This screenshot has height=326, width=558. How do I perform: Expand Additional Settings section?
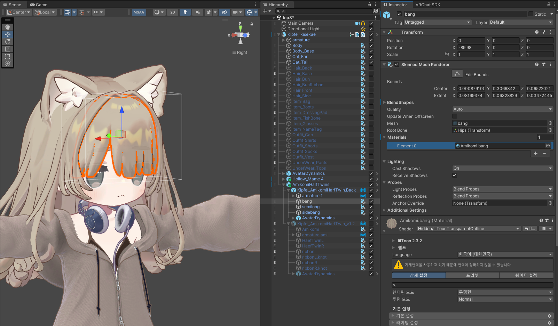coord(384,210)
